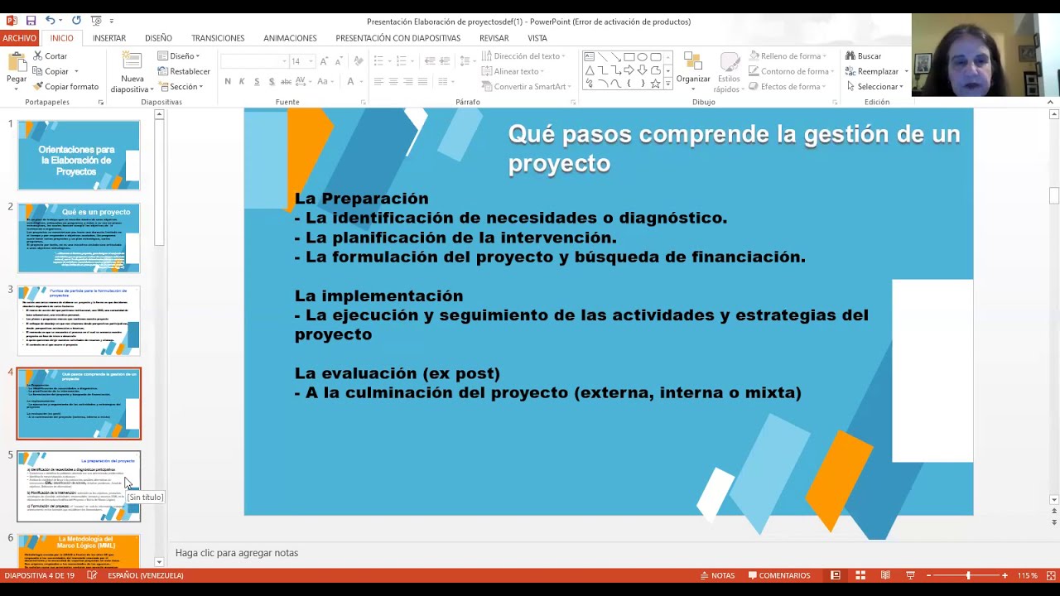Click Haga clic para agregar notas
1060x596 pixels.
237,553
